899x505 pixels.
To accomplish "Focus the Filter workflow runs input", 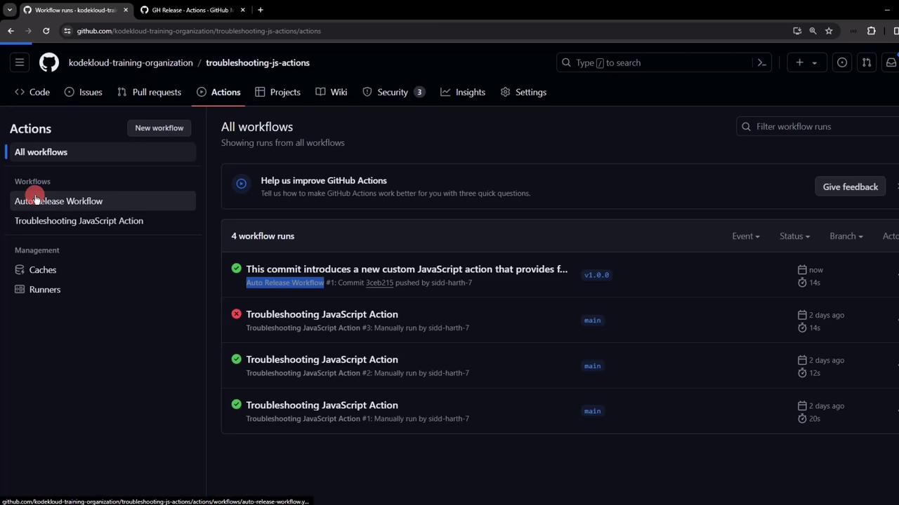I will pos(819,126).
